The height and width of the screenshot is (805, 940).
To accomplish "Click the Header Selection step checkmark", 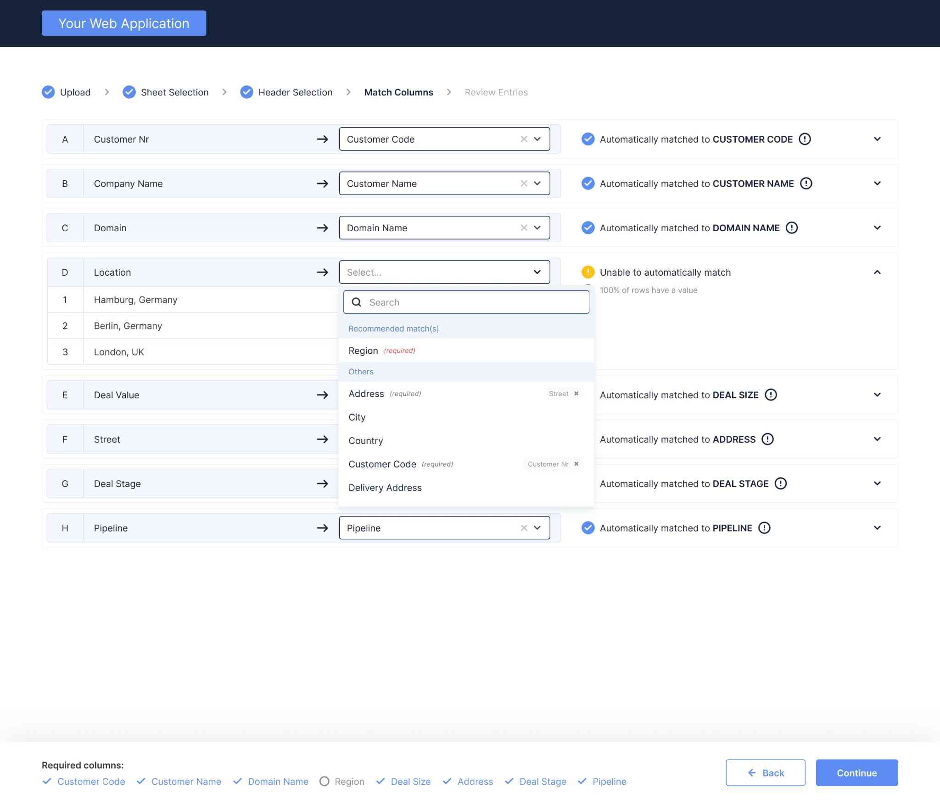I will [x=246, y=92].
